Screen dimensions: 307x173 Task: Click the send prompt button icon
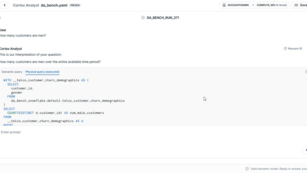point(306,150)
